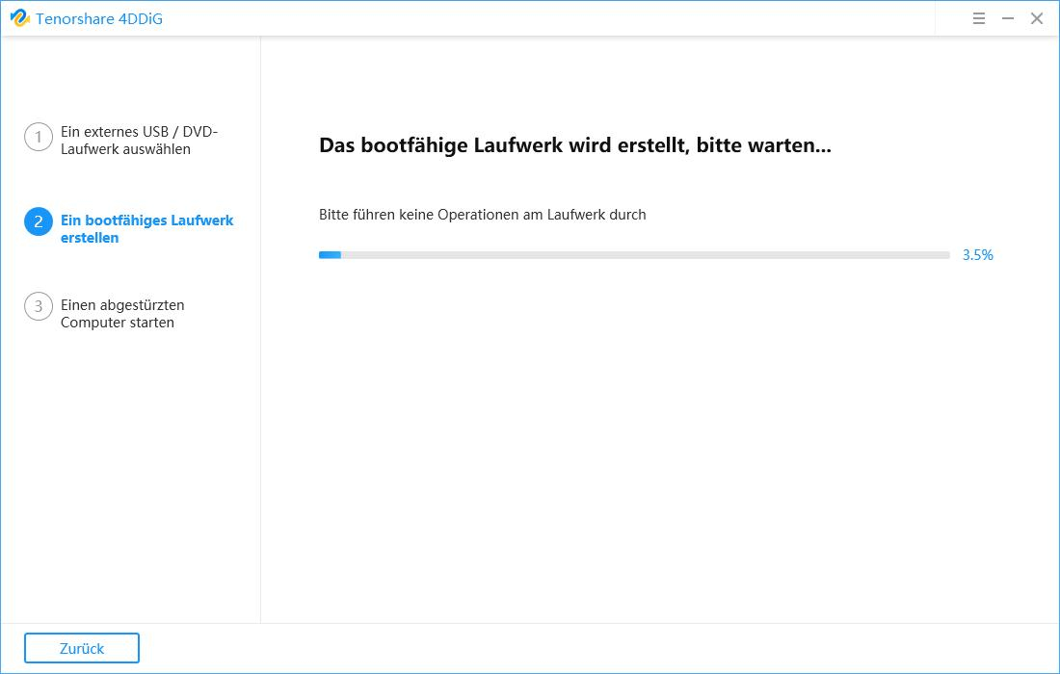Open the hamburger menu
Viewport: 1060px width, 674px height.
pos(978,18)
